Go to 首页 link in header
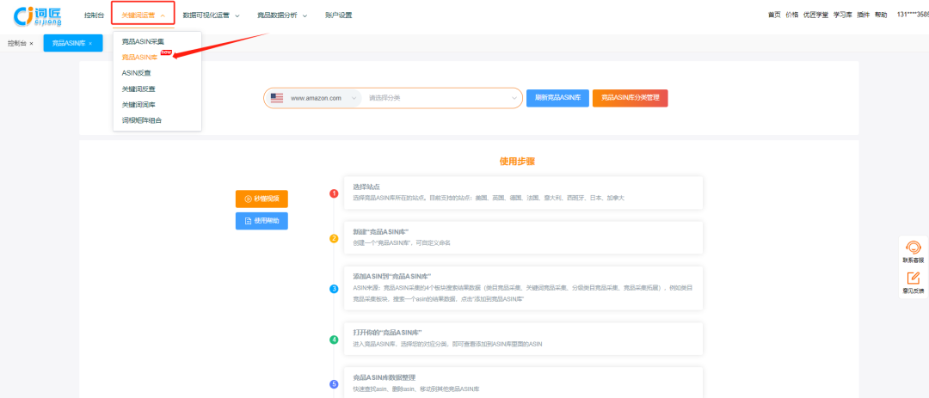 (774, 15)
